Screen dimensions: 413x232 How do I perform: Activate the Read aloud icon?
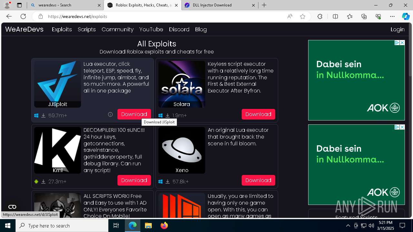[x=290, y=16]
